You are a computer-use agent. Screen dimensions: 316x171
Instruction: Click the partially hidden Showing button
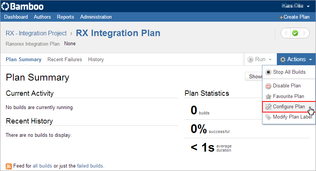254,76
